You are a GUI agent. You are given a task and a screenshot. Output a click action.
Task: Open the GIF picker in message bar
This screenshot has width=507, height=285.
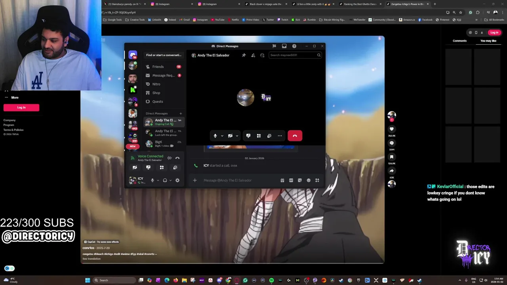(x=291, y=180)
